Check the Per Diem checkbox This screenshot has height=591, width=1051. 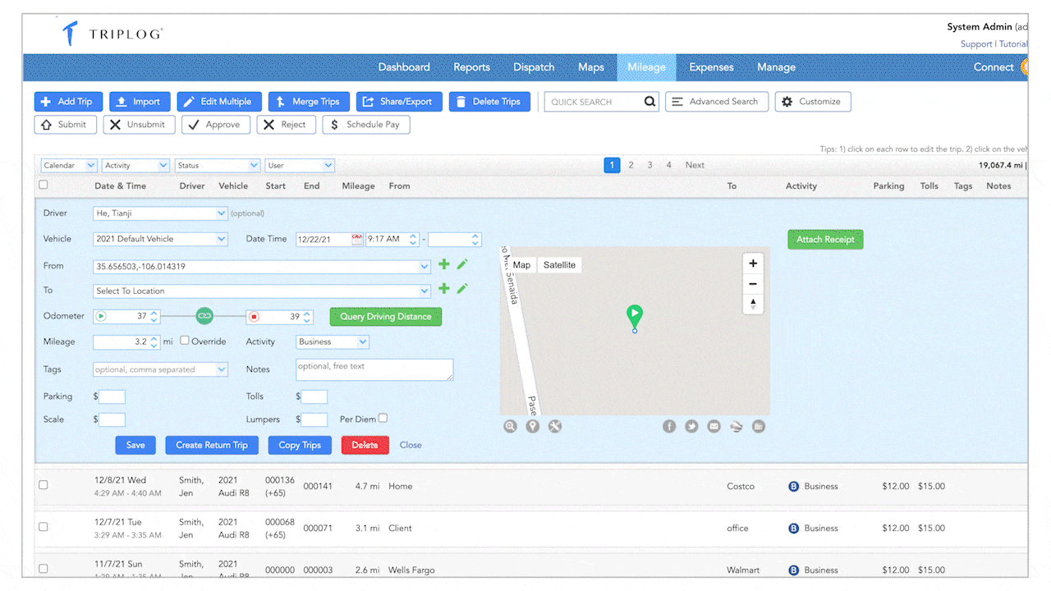[383, 418]
